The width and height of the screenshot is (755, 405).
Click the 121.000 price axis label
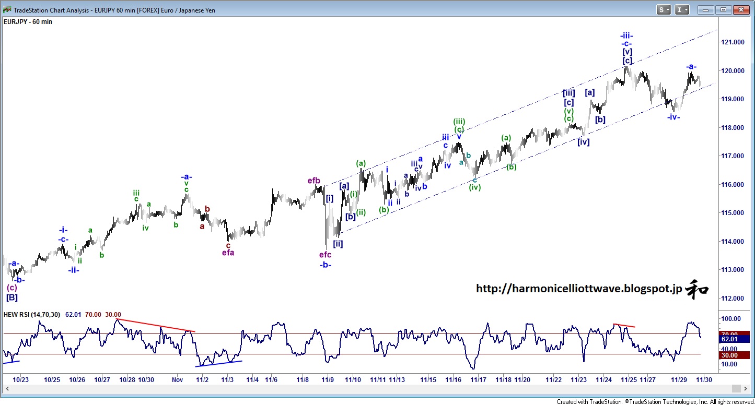click(x=733, y=42)
